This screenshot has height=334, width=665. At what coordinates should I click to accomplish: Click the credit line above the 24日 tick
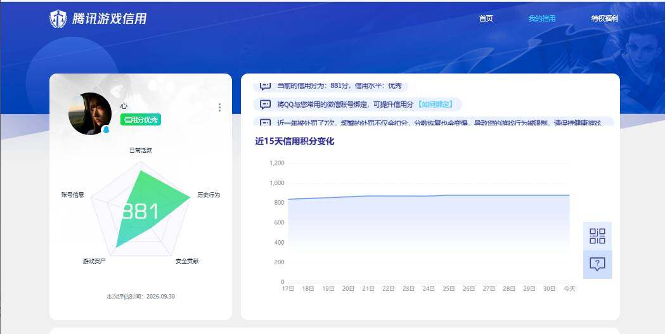[429, 196]
